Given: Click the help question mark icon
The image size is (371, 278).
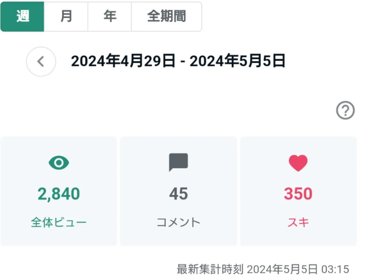Looking at the screenshot, I should click(345, 111).
